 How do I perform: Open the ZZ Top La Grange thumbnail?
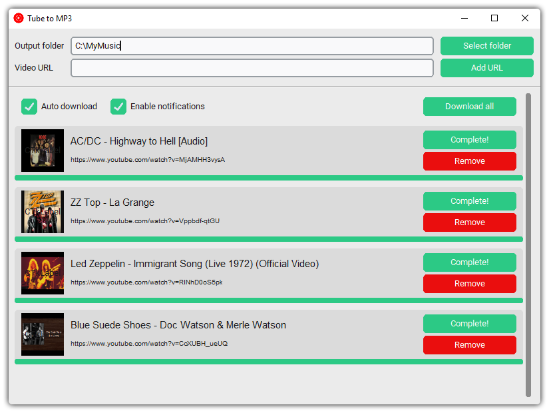(43, 212)
